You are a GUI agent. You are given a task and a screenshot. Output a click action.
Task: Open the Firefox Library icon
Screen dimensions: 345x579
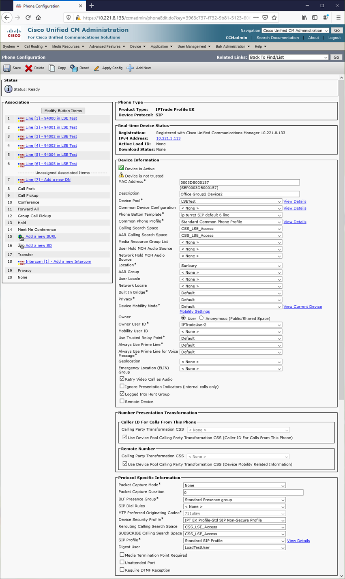pos(304,18)
